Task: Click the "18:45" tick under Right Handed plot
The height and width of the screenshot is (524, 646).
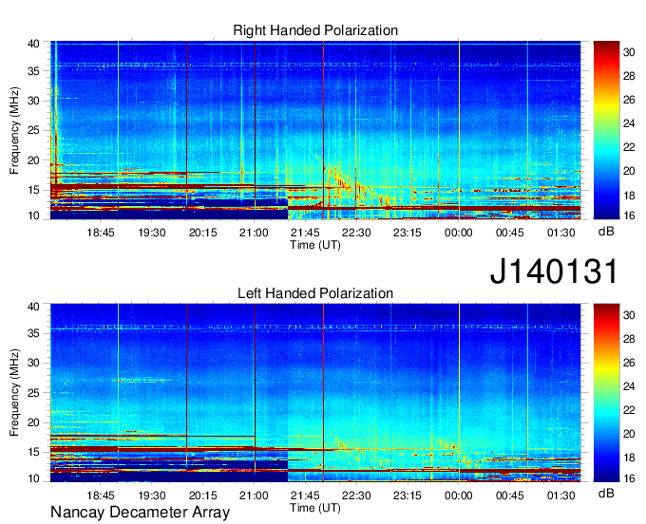Action: [x=101, y=233]
